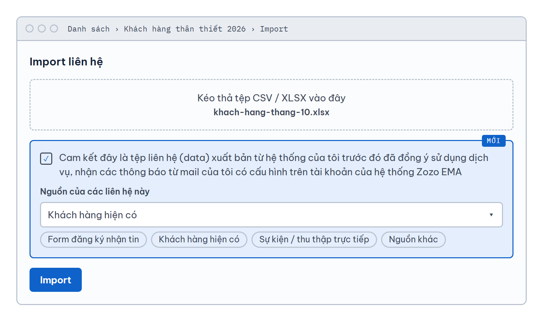
Task: Click the consent text beginning 'Cam kết đây là'
Action: [274, 165]
